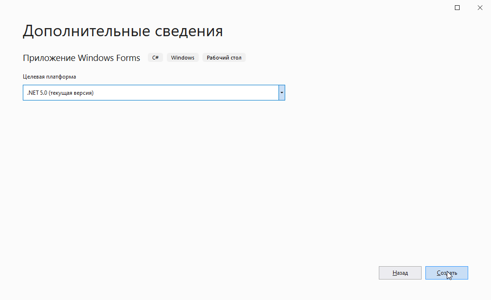Click the word 'платформа' in the field label
The height and width of the screenshot is (300, 491).
click(61, 77)
